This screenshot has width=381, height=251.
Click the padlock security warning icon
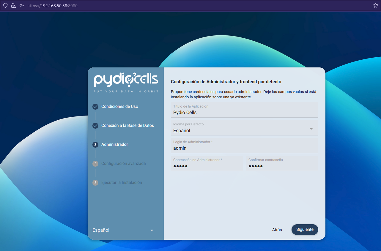click(x=13, y=5)
